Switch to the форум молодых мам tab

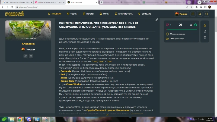(50, 2)
